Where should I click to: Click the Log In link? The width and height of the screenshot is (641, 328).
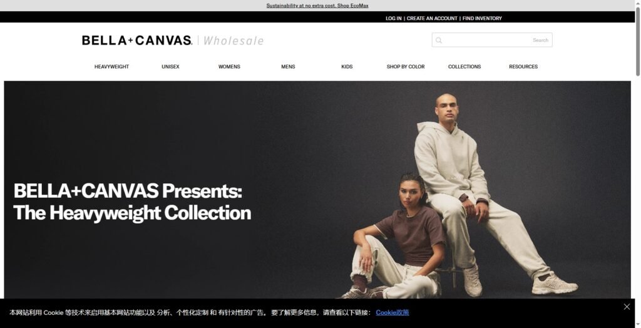point(394,18)
